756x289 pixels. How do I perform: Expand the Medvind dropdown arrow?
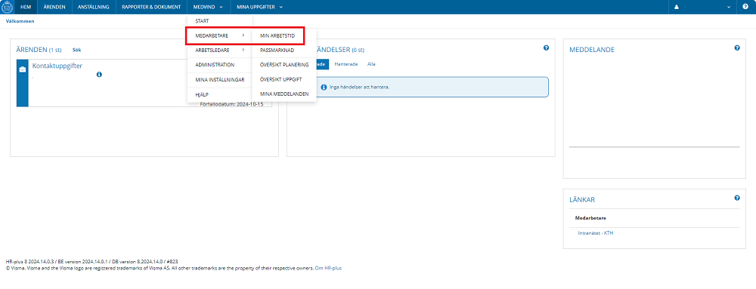tap(221, 8)
